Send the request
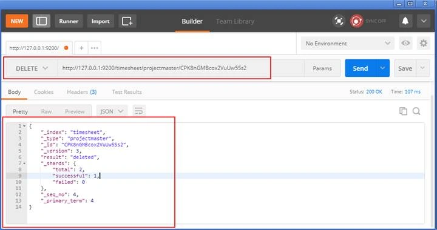 pyautogui.click(x=361, y=68)
